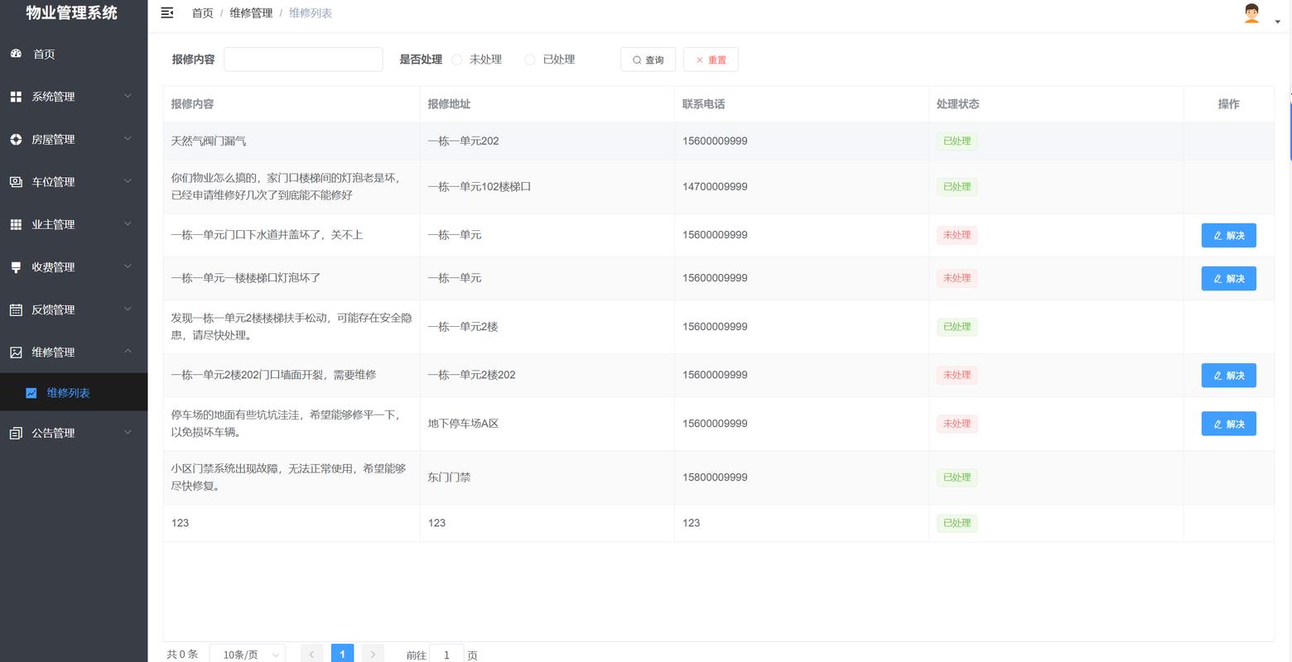This screenshot has width=1292, height=662.
Task: Open the user avatar in top right
Action: [x=1251, y=13]
